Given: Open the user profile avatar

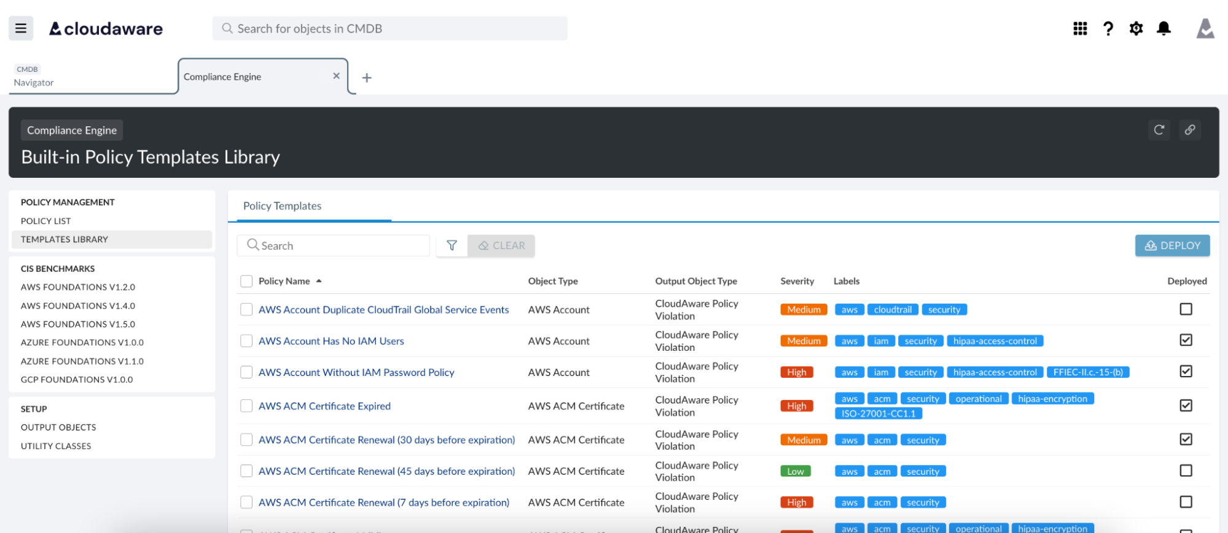Looking at the screenshot, I should 1205,28.
